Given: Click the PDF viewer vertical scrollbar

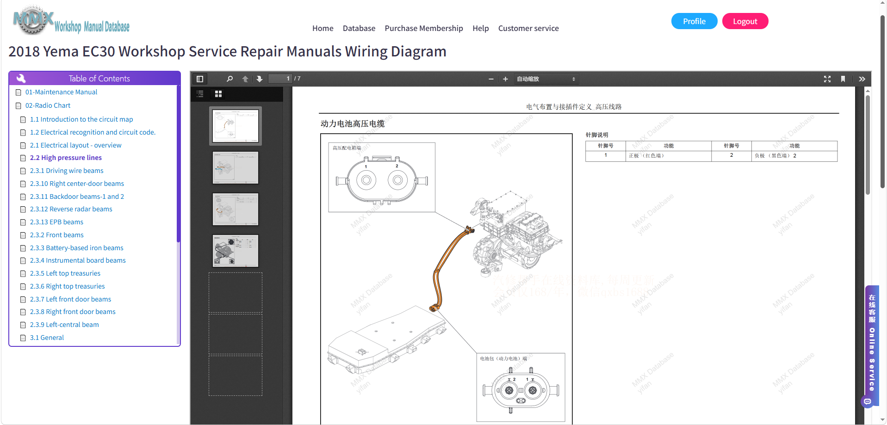Looking at the screenshot, I should pyautogui.click(x=868, y=144).
